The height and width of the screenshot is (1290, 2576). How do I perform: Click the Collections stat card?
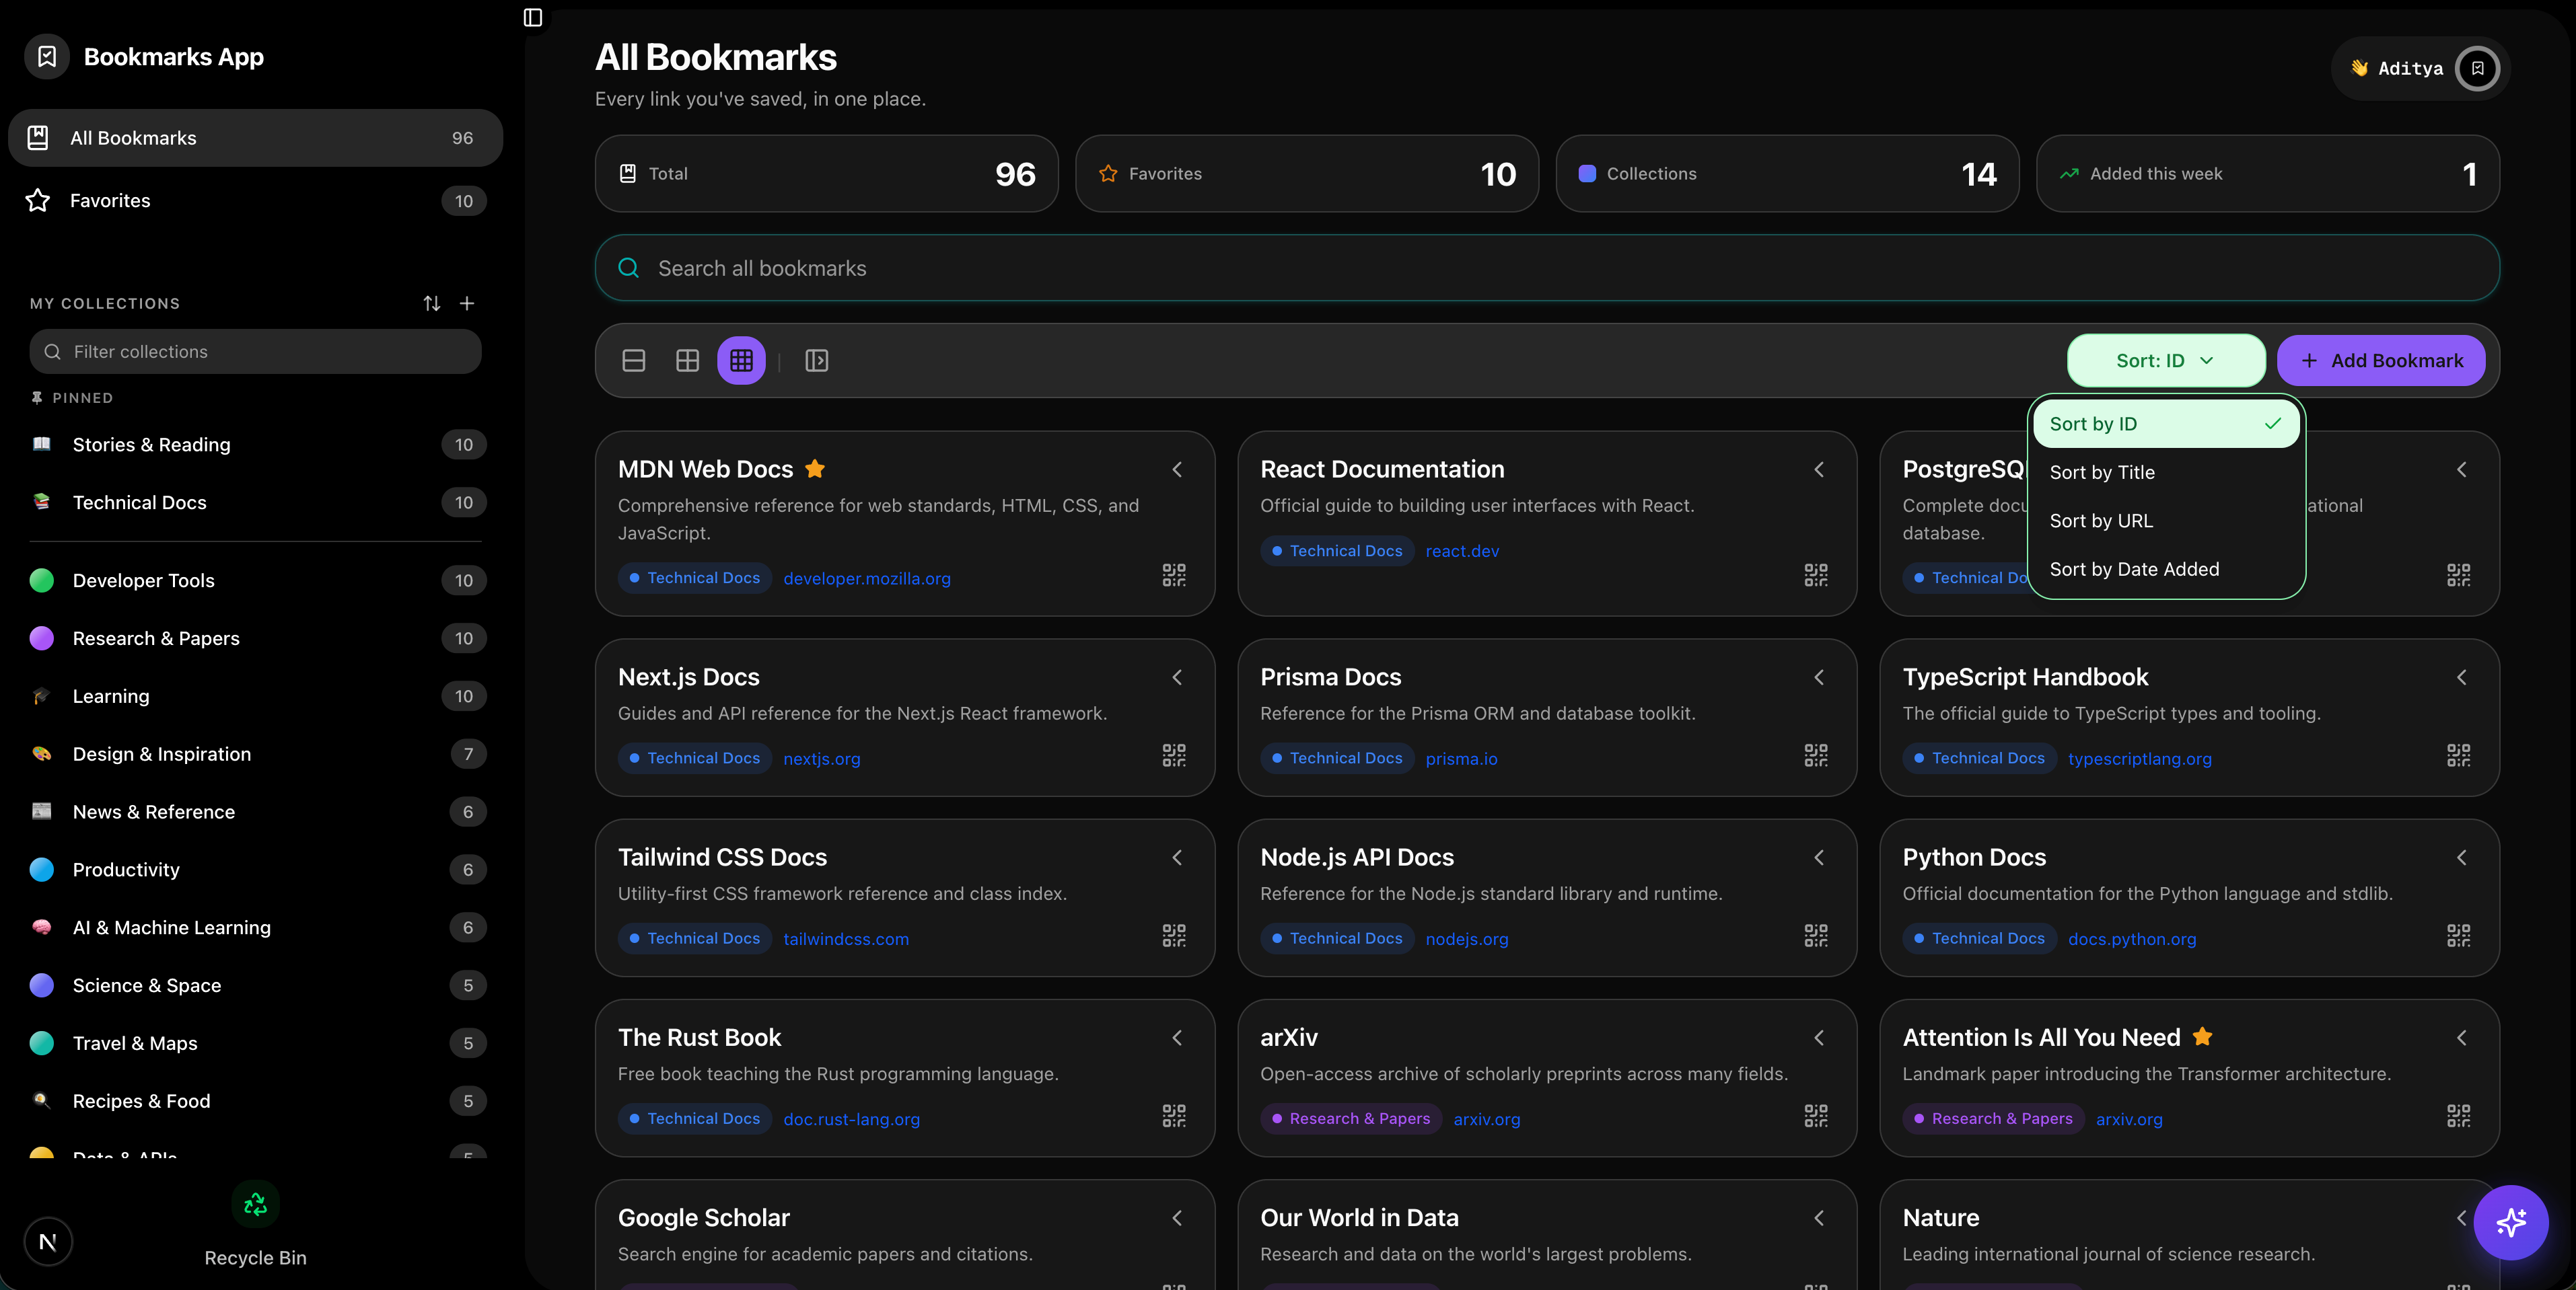[1787, 174]
